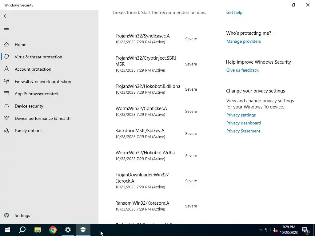Expand threat Backdoor:MSIL/Sidkey.A

click(156, 133)
